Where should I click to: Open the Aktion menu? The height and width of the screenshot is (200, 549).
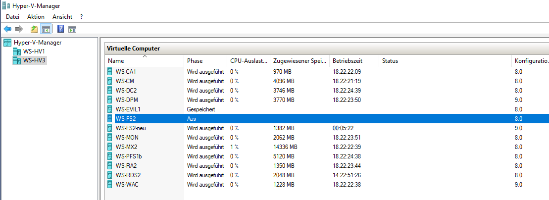tap(36, 17)
